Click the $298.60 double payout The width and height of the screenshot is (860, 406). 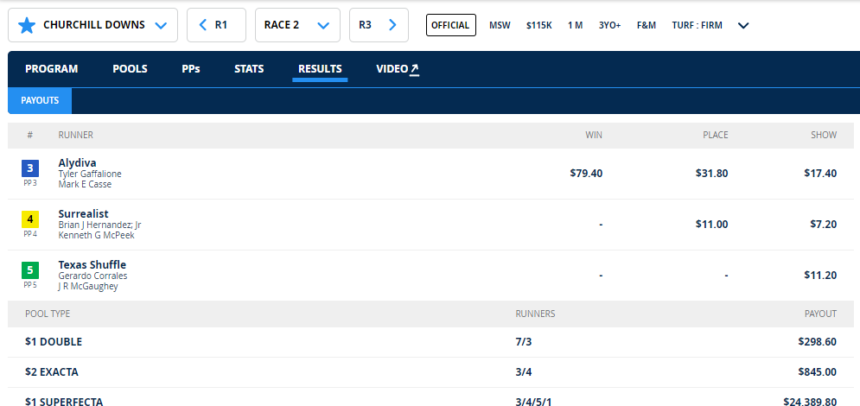point(818,342)
